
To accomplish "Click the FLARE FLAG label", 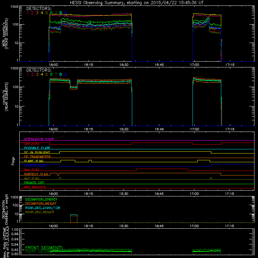I will tap(34, 161).
